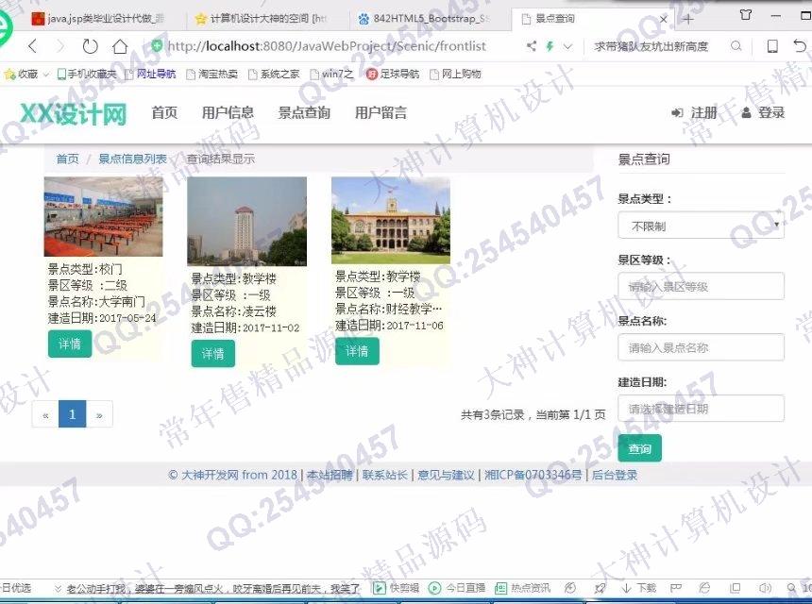Open the 系统之家 bookmark

274,74
